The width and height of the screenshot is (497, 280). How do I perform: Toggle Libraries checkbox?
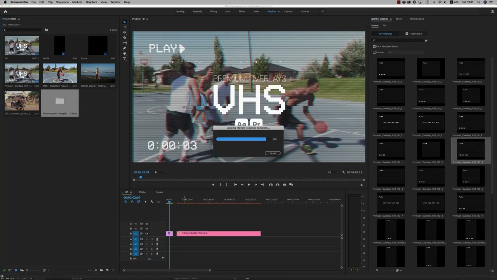click(x=374, y=52)
